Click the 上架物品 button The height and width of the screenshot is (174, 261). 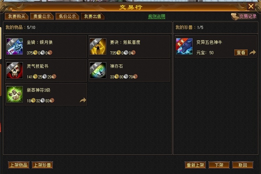click(x=19, y=165)
